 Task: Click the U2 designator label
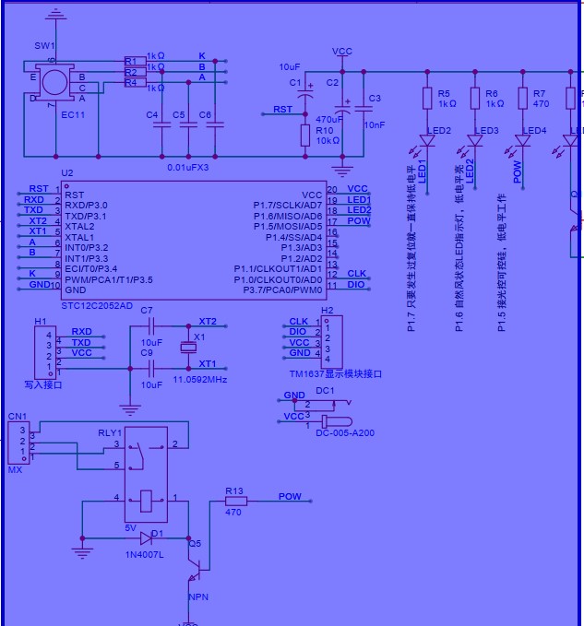point(67,173)
